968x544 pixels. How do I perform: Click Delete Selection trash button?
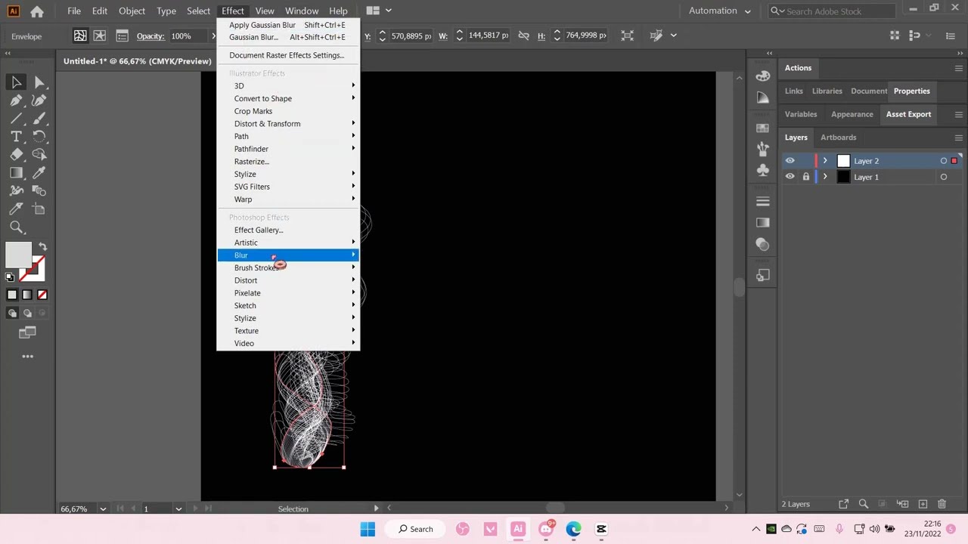pyautogui.click(x=942, y=504)
